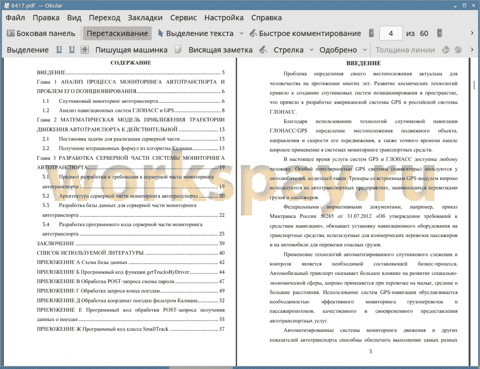Click contents line '1.2 Анализ навигационных систем ГЛОНАСС и GPS'
Viewport: 480px width, 369px height.
pyautogui.click(x=133, y=110)
